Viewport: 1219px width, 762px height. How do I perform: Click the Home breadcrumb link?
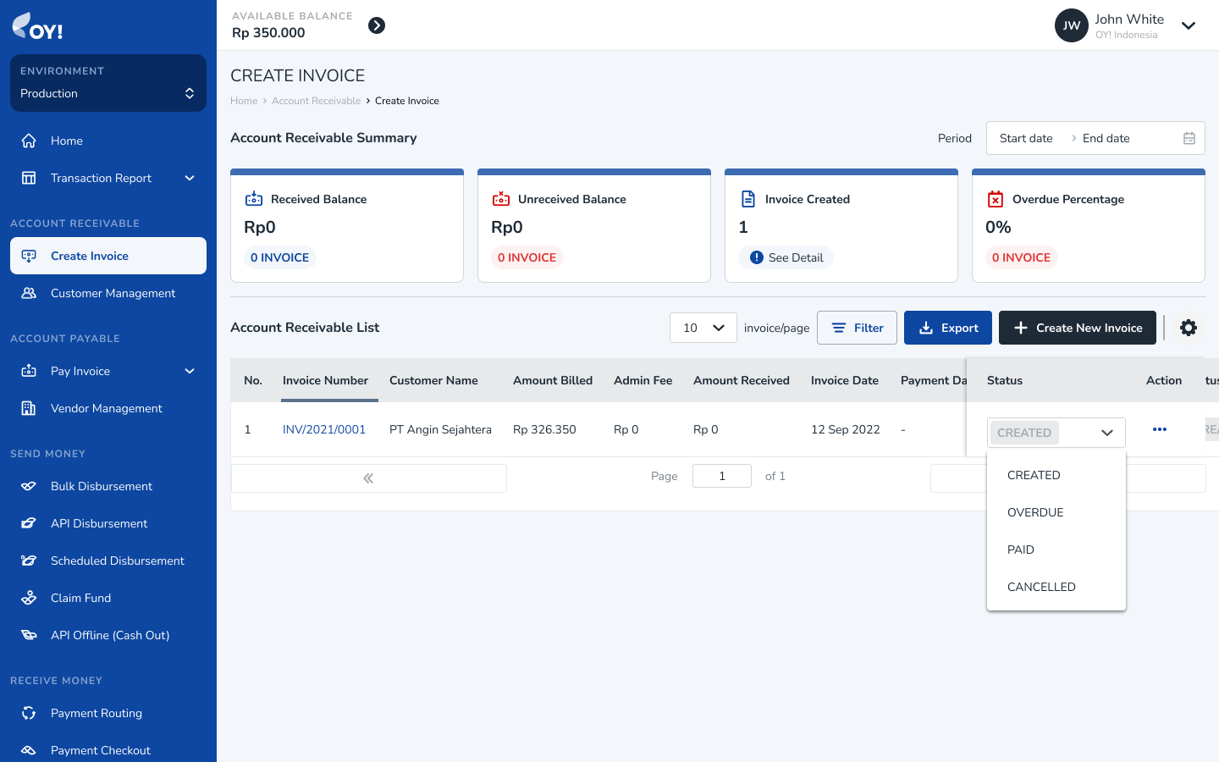(244, 101)
